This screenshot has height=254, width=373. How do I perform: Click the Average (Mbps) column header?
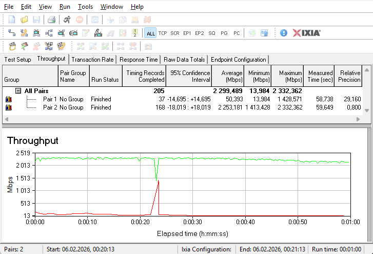tap(227, 76)
